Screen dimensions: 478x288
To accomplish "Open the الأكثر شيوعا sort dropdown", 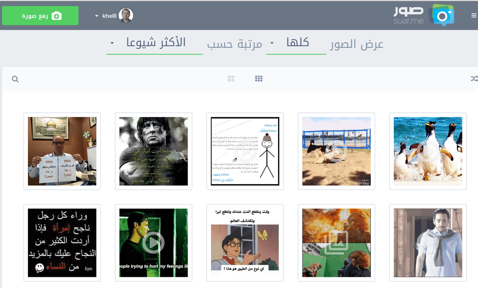I will (x=155, y=43).
